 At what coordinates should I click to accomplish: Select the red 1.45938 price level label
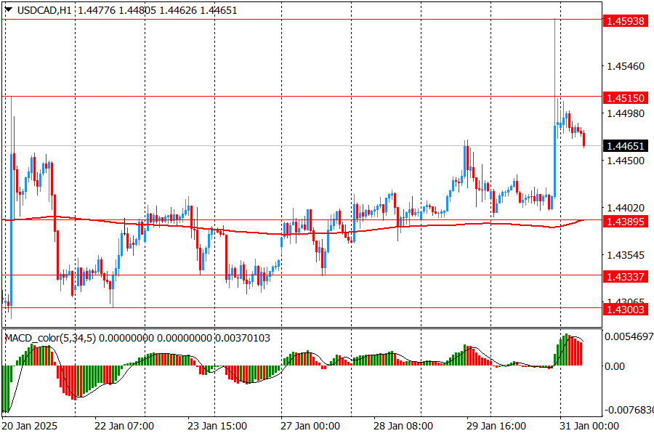pyautogui.click(x=625, y=21)
